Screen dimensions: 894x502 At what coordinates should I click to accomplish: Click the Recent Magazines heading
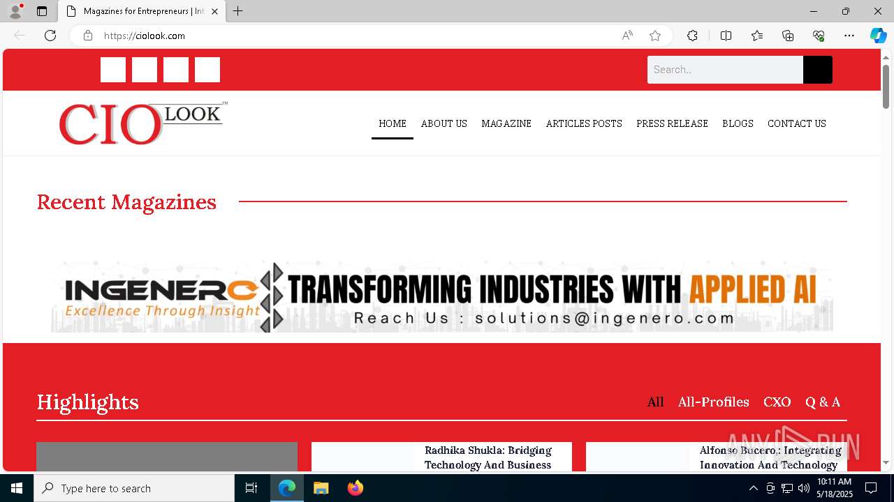point(126,201)
